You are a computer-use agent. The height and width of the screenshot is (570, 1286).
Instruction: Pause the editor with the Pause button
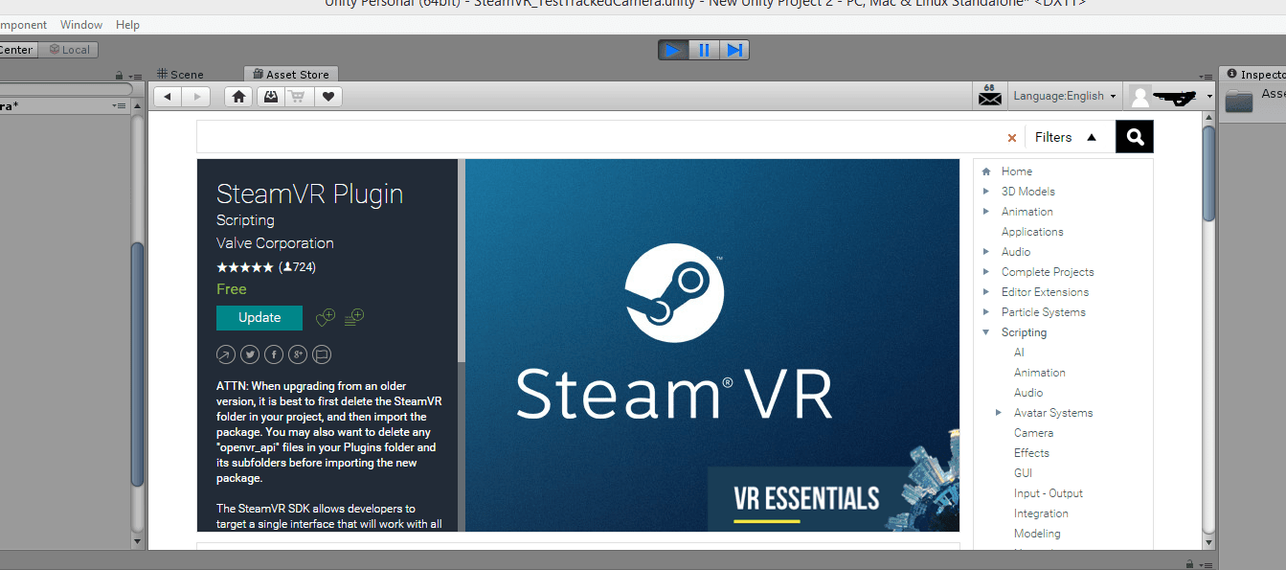(x=704, y=50)
